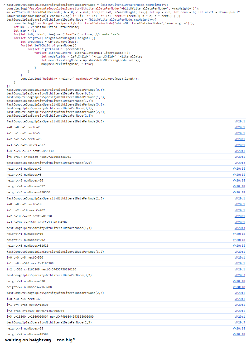Open VM20:18 link beside numNodes=458330 line
Screen dimensions: 251x344
[x=239, y=192]
